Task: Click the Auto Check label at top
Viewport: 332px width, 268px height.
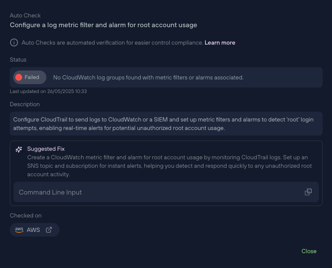Action: coord(25,15)
